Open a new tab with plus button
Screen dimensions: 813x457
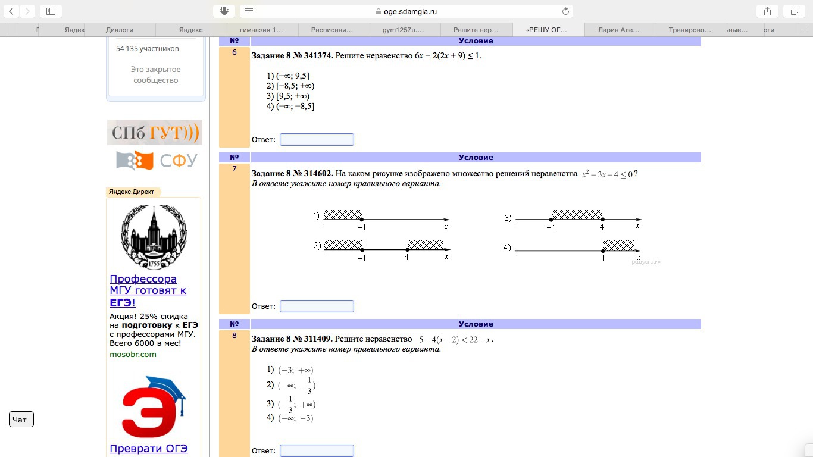tap(805, 30)
